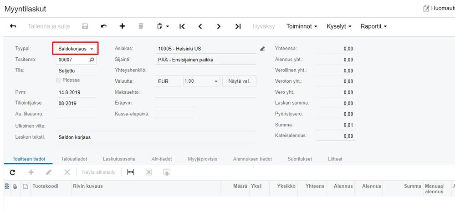455x211 pixels.
Task: Refresh the document lines grid
Action: [13, 172]
